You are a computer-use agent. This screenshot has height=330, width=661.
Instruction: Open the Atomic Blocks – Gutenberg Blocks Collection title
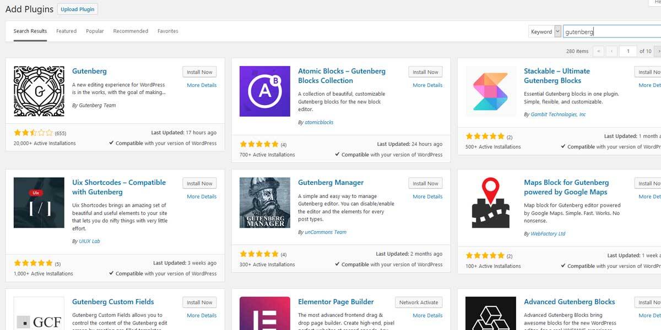pos(342,76)
